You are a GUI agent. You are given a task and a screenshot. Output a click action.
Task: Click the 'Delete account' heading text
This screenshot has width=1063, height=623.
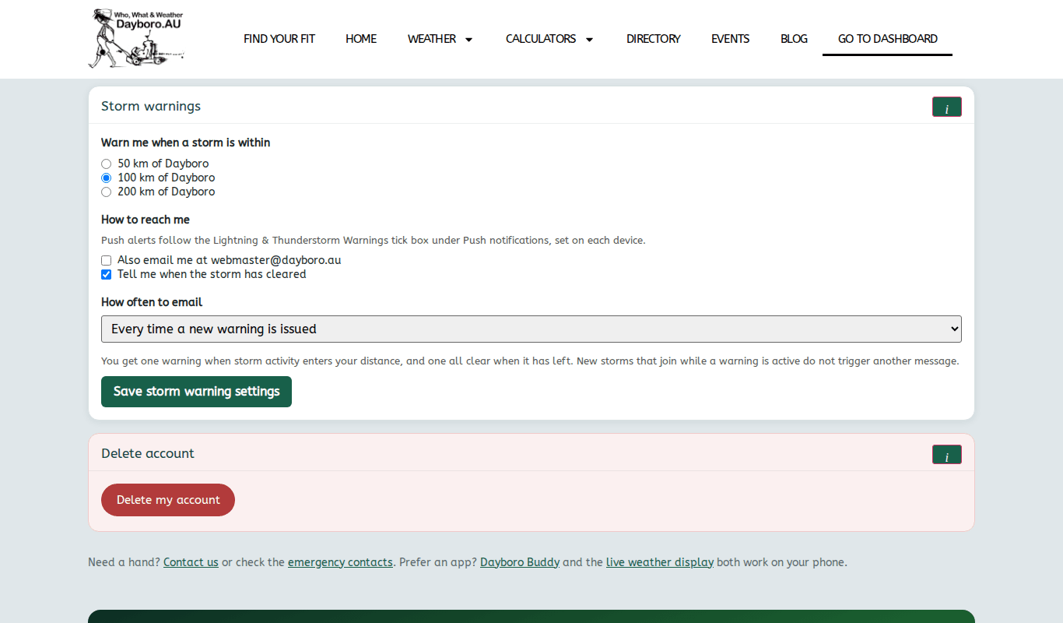click(148, 453)
